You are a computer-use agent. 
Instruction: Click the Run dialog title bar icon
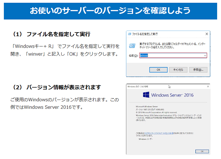(x=129, y=34)
